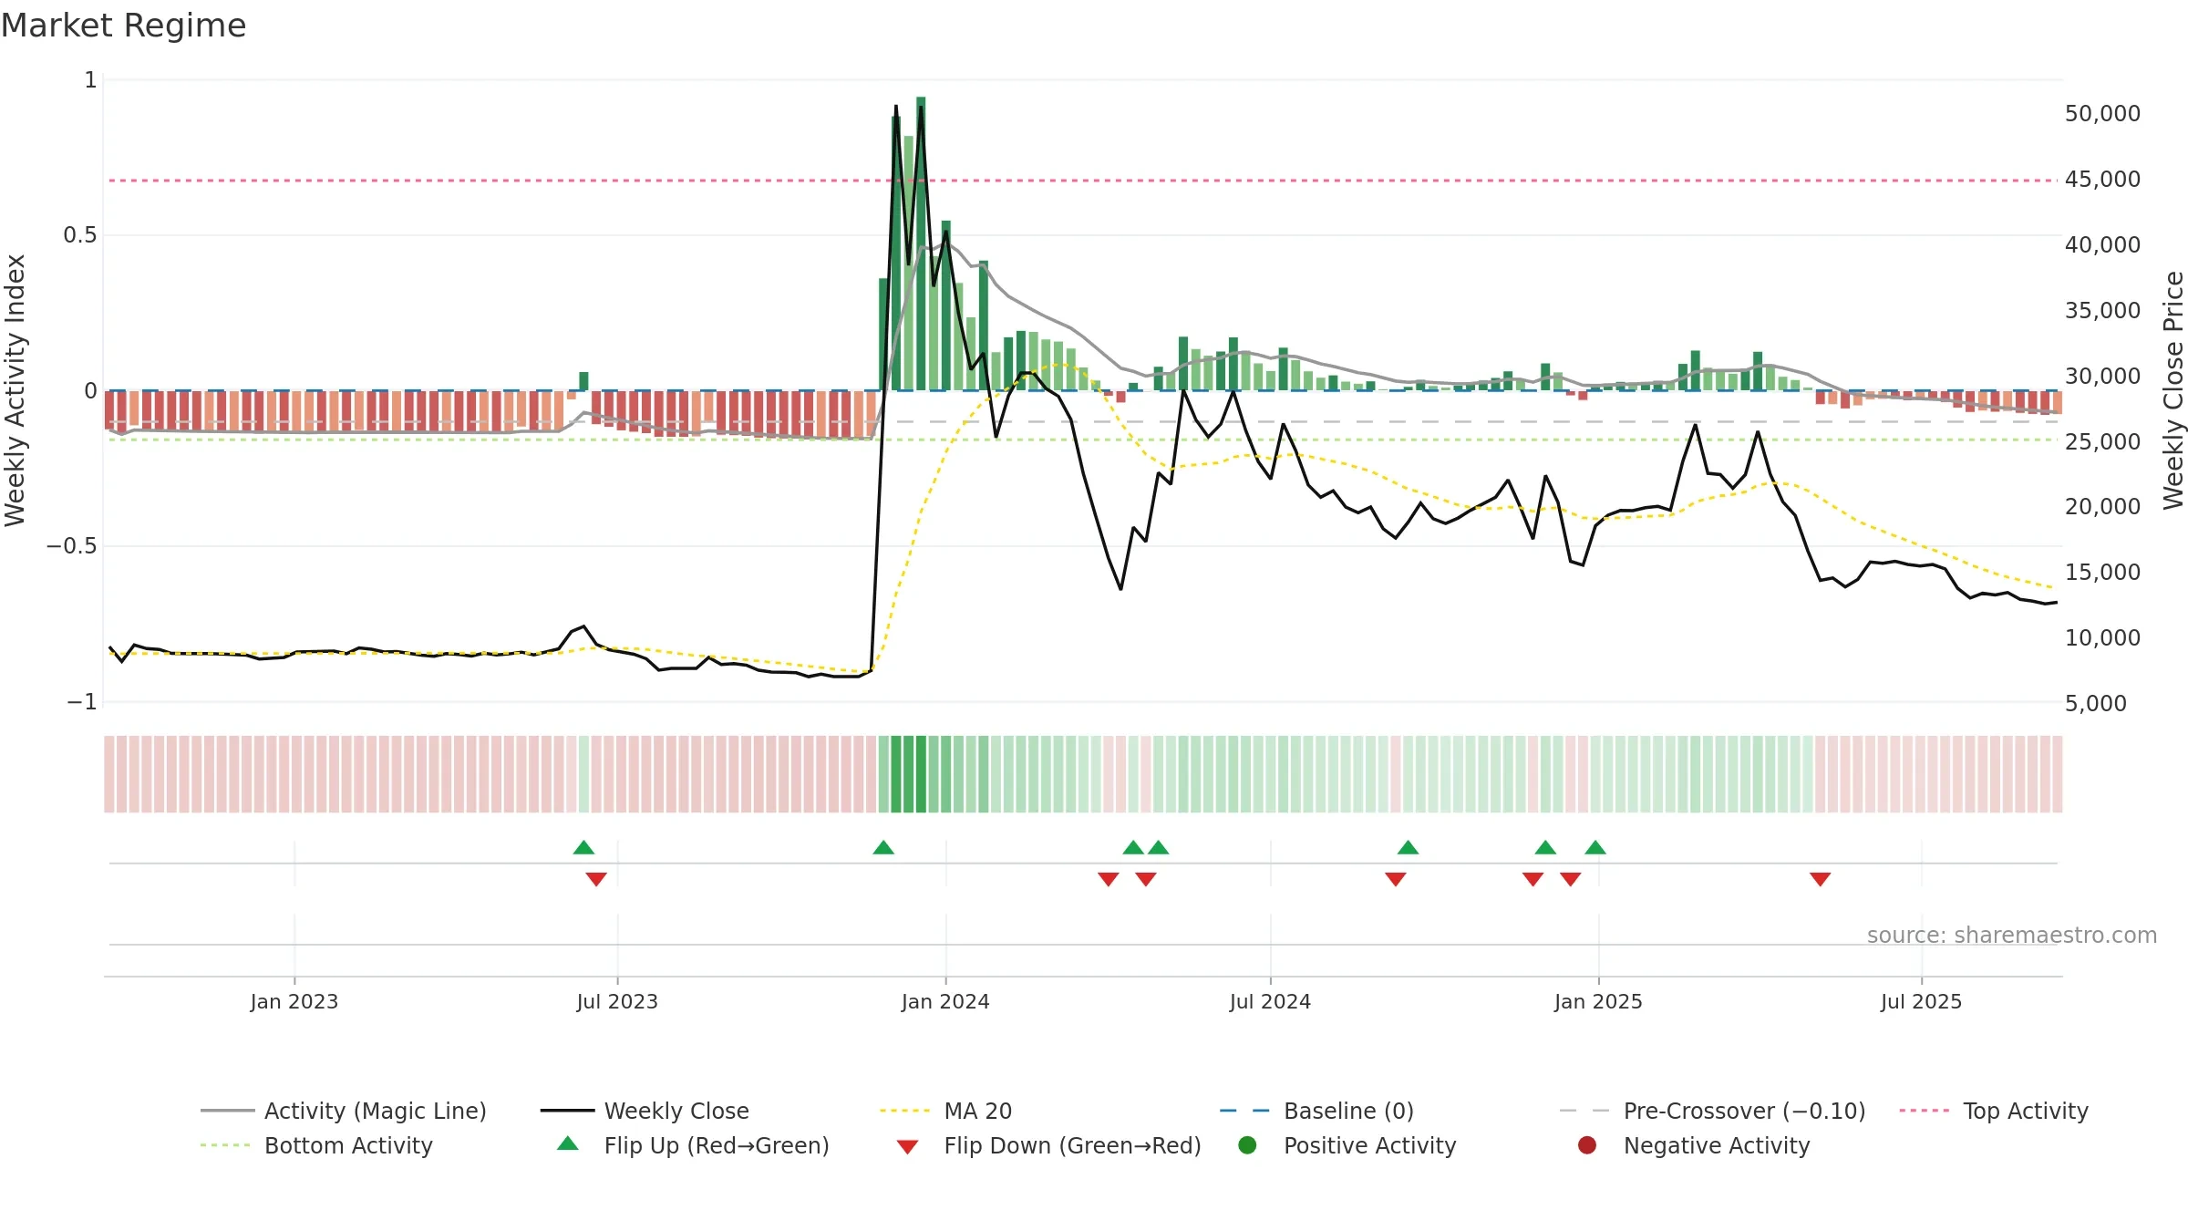Click the 5,000 price axis label

pos(2096,703)
